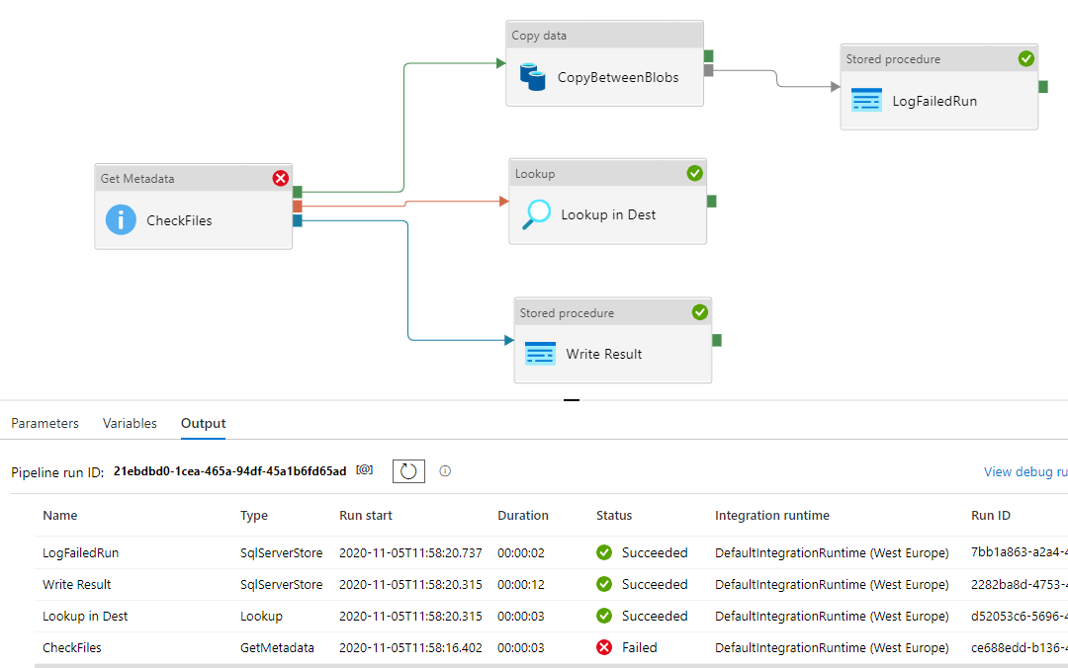Select the Output tab
This screenshot has height=668, width=1068.
point(203,423)
